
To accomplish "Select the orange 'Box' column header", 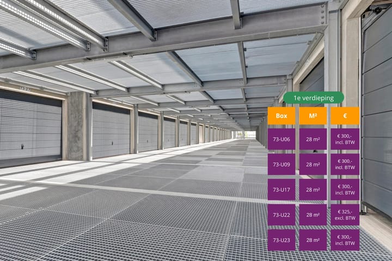I will point(281,116).
